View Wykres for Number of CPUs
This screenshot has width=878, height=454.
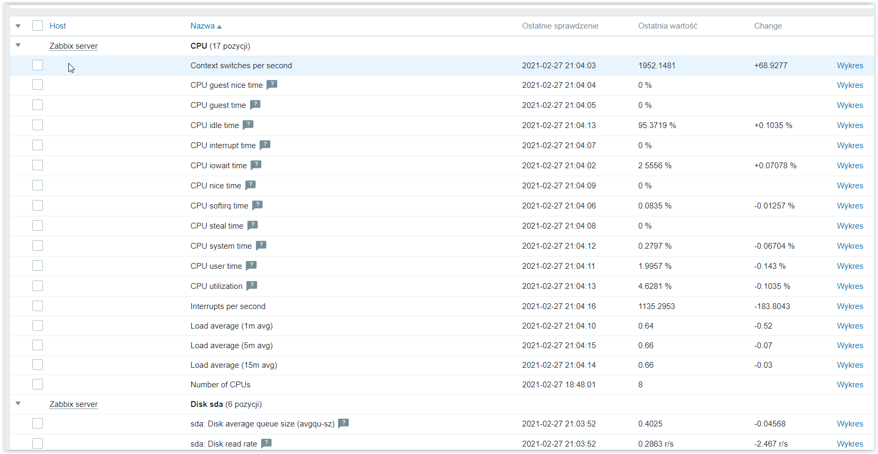(850, 385)
